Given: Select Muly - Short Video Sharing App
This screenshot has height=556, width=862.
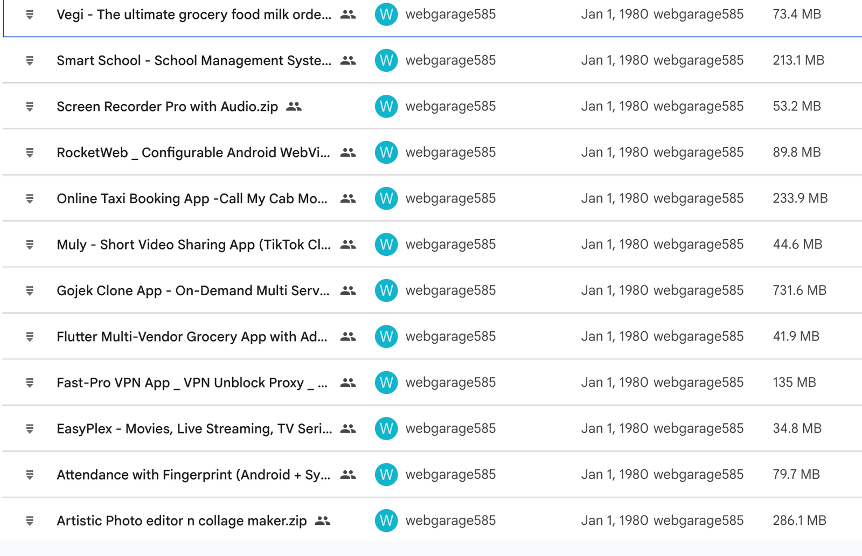Looking at the screenshot, I should coord(193,245).
